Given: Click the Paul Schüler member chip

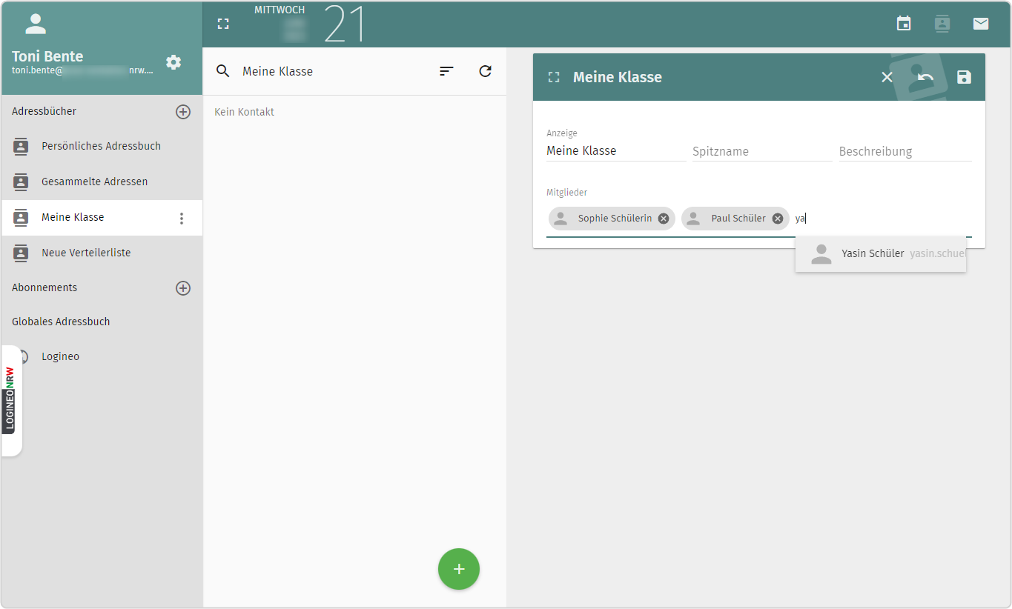Looking at the screenshot, I should pos(735,219).
